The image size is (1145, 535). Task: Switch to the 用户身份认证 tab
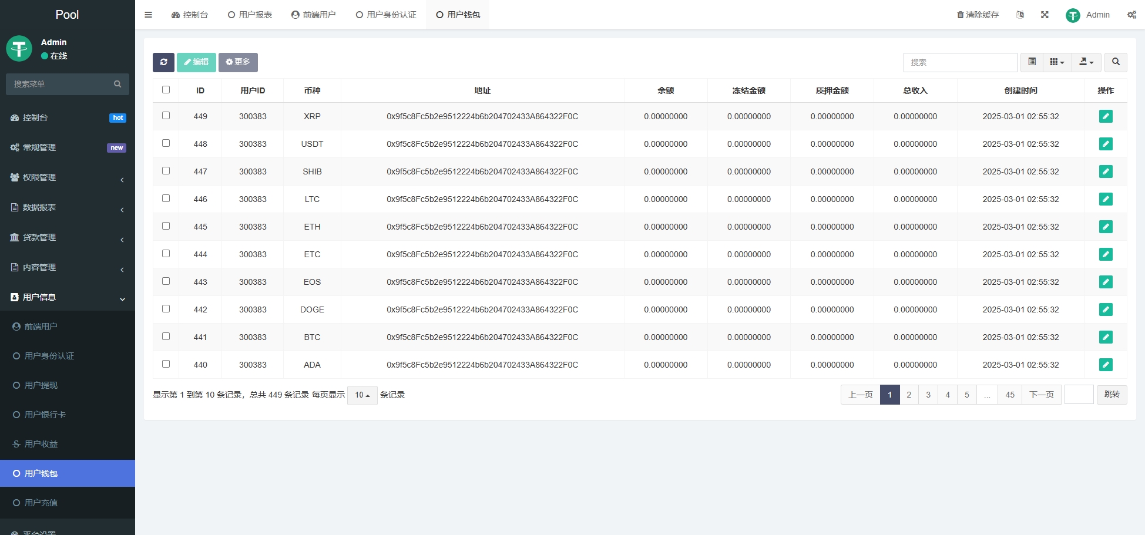click(386, 15)
